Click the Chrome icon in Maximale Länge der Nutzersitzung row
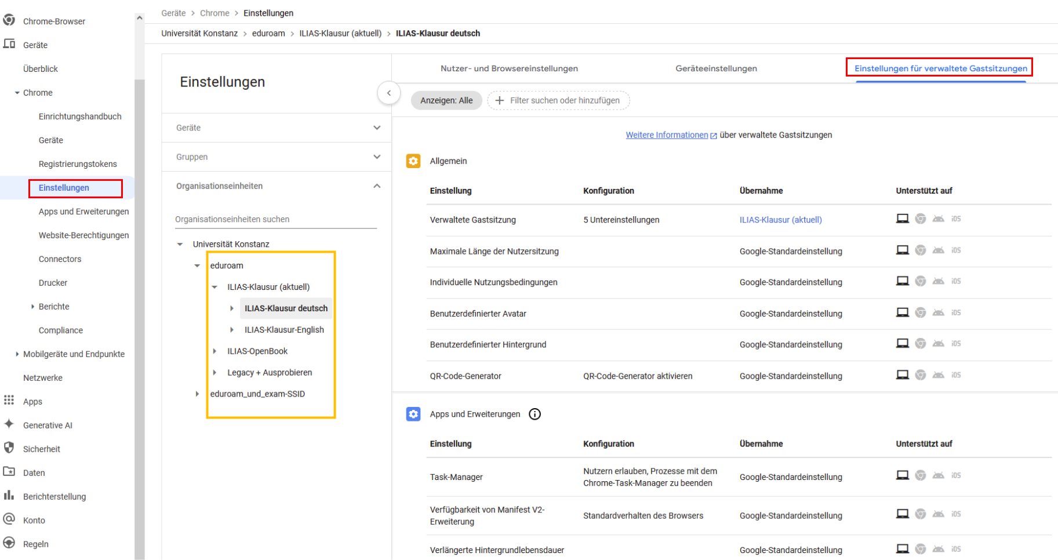 click(x=921, y=250)
